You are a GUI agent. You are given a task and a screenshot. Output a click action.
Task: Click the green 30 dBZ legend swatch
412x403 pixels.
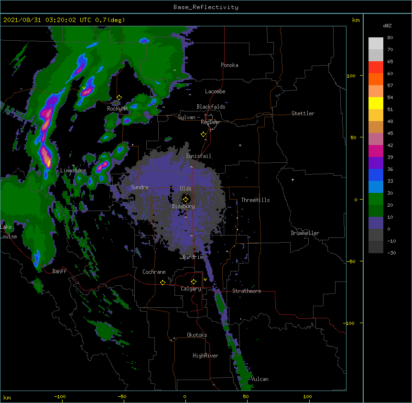pos(376,199)
